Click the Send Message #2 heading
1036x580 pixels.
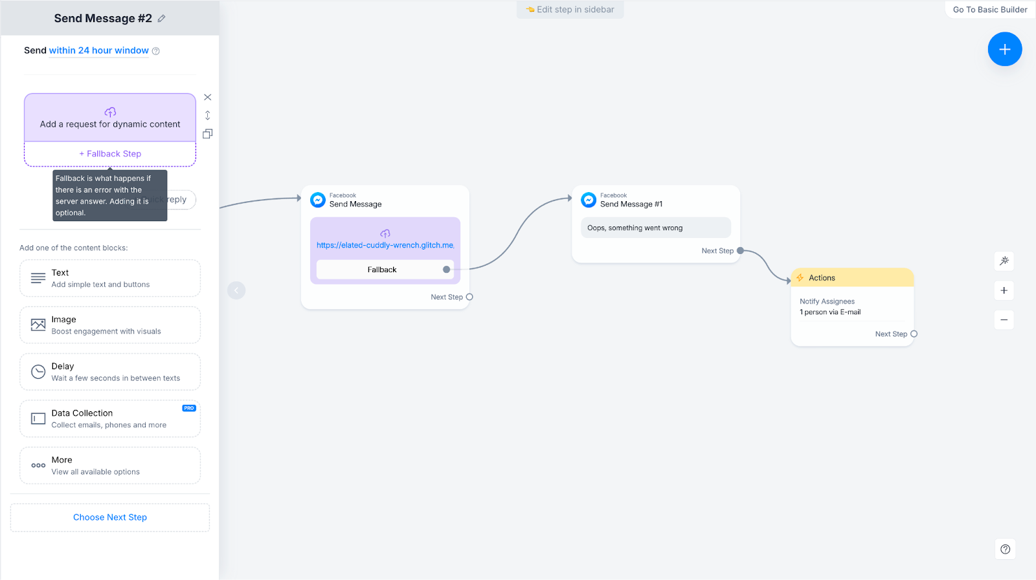(103, 19)
